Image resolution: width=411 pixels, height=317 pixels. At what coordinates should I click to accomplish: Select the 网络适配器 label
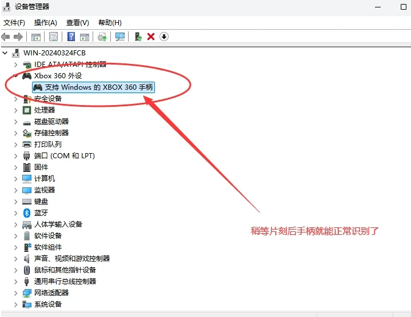pos(51,292)
